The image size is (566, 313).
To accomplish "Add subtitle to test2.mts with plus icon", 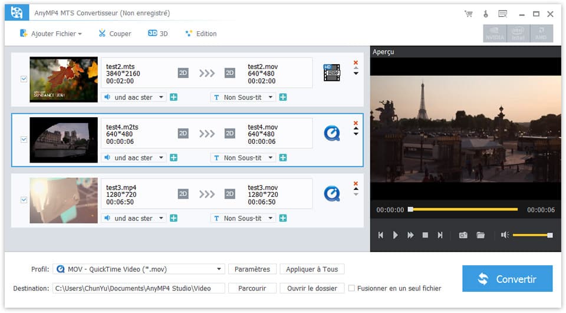I will 283,97.
